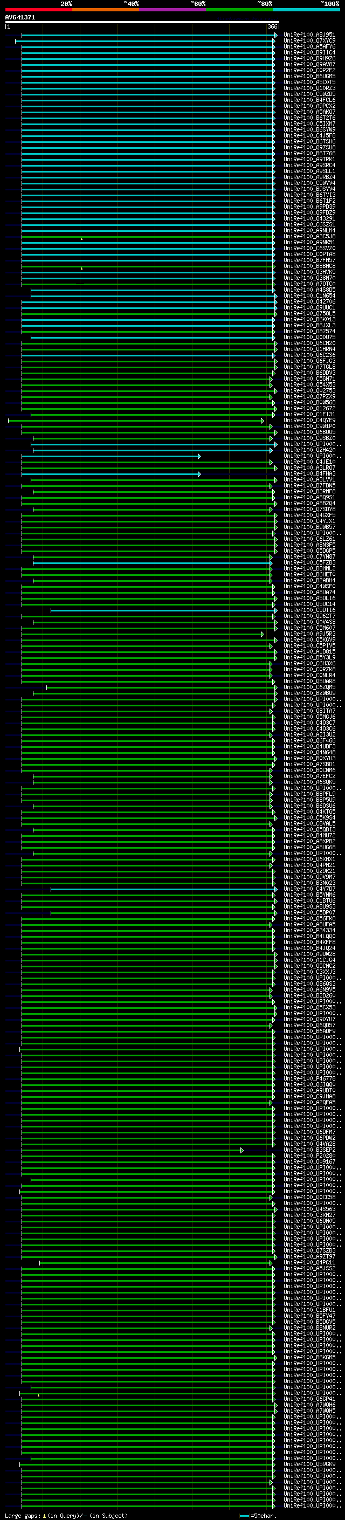Click the UniRef100_Q1HRN4 label

[x=309, y=349]
